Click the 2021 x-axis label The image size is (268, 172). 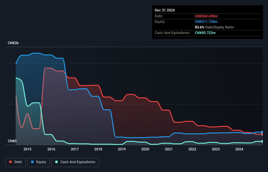coord(169,149)
